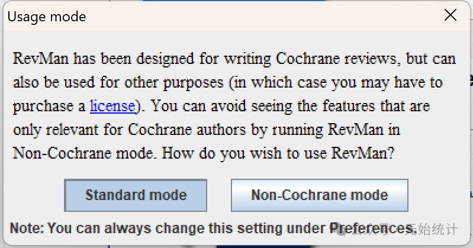Click the "Usage mode" dialog title
The height and width of the screenshot is (248, 473).
coord(47,17)
